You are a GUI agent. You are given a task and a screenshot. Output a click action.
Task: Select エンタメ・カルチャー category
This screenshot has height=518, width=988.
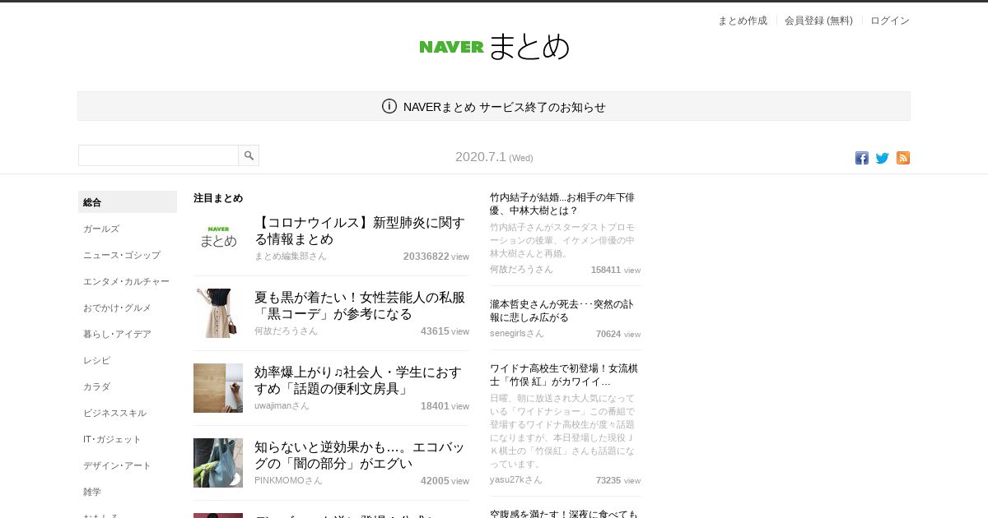tap(128, 281)
